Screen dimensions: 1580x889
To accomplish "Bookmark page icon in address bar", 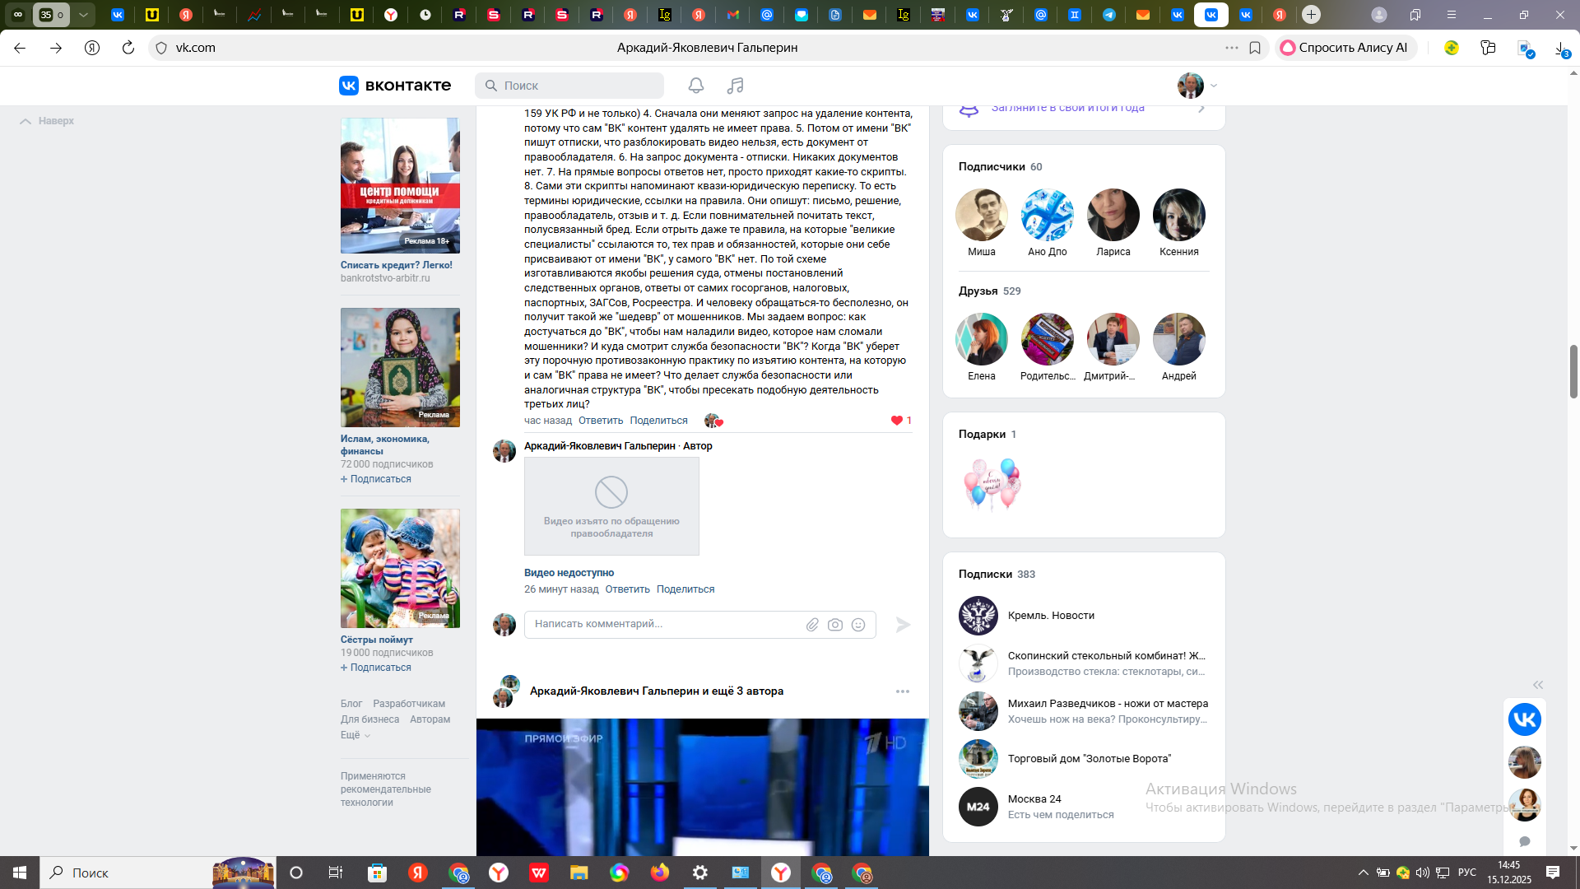I will point(1255,48).
